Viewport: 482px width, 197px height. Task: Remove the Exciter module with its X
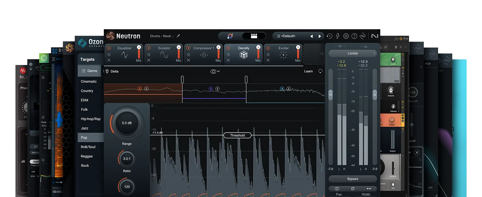pyautogui.click(x=268, y=60)
